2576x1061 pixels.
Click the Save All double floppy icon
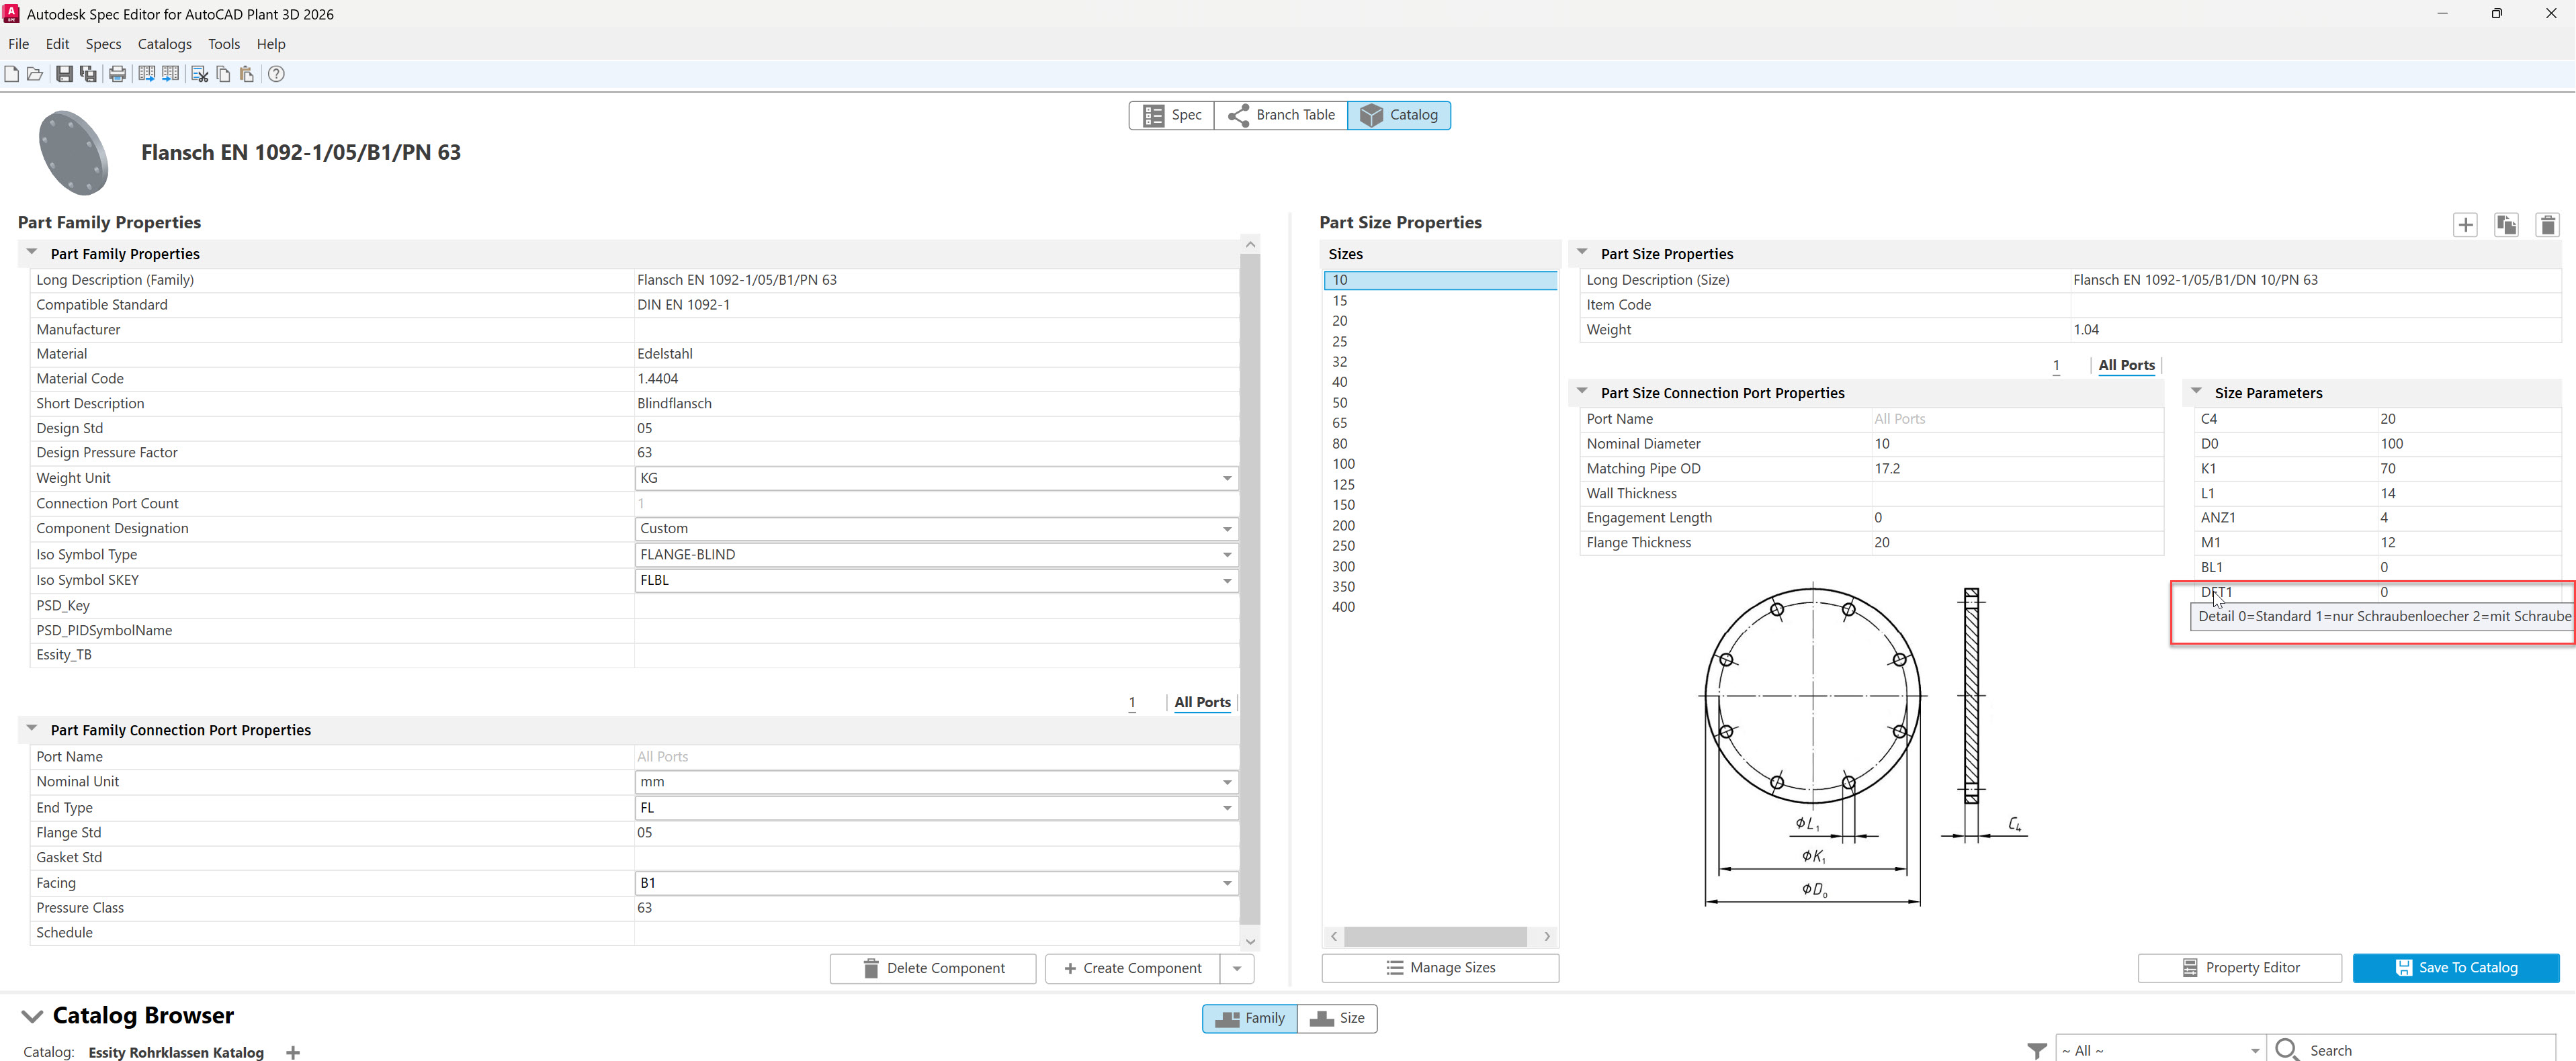point(88,74)
